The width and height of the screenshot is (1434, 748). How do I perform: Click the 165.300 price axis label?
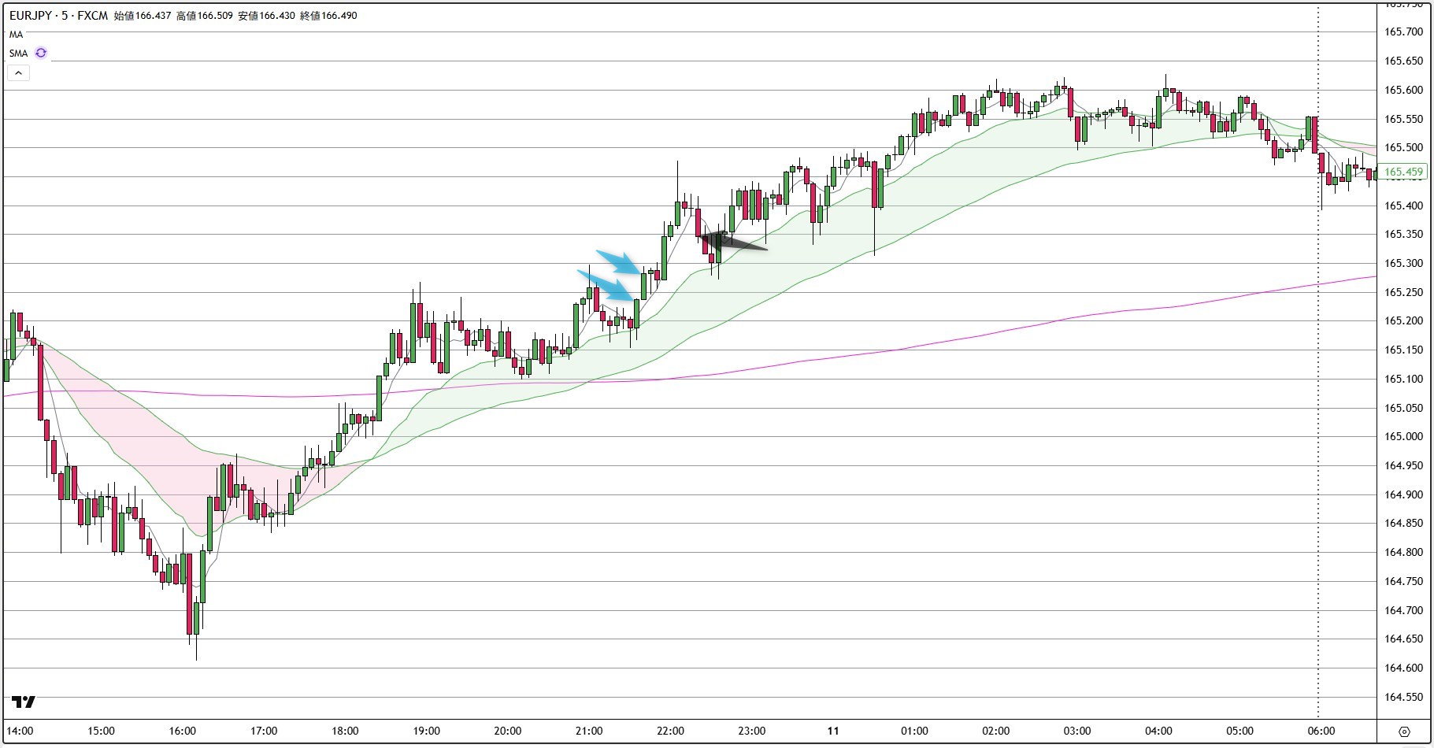click(x=1403, y=264)
